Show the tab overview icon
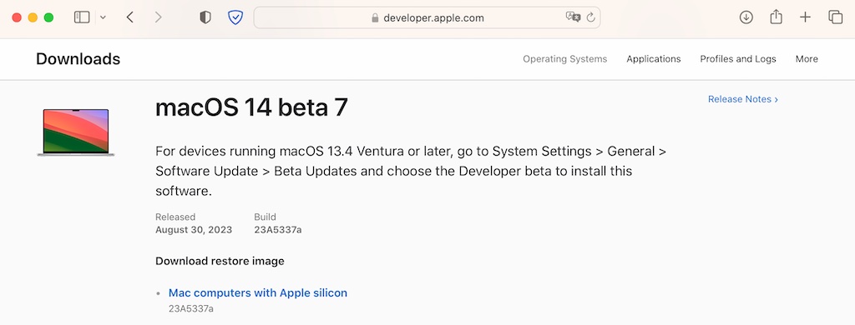Screen dimensions: 855x325 click(x=835, y=17)
